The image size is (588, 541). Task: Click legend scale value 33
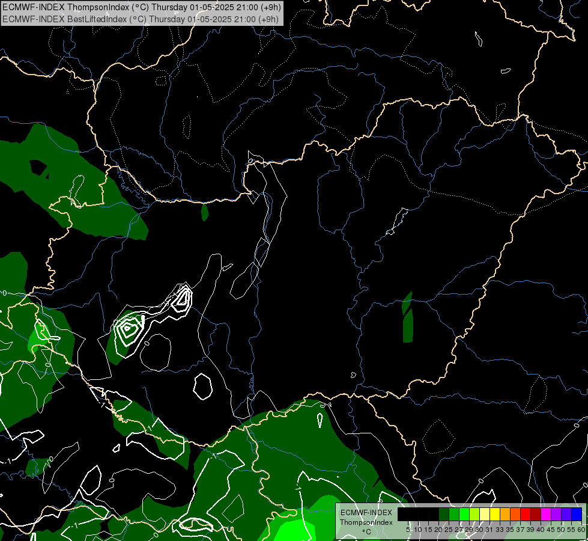coord(500,530)
